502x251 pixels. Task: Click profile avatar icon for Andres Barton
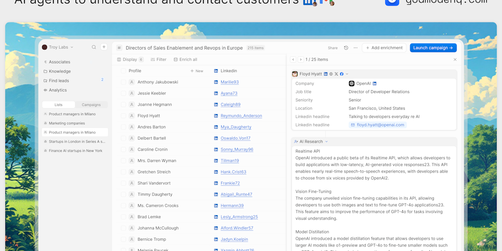[x=131, y=127]
